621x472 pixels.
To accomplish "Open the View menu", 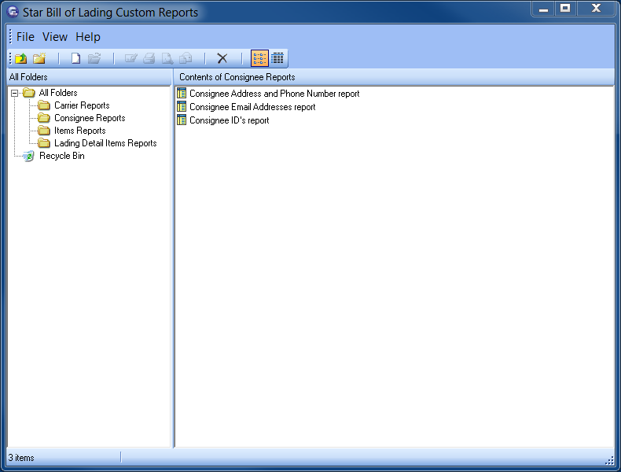I will click(55, 37).
